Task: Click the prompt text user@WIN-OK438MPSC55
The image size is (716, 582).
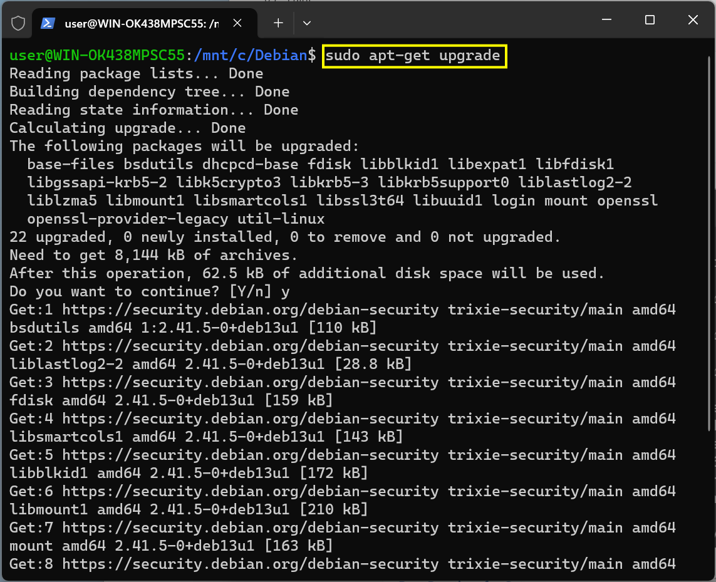Action: [97, 56]
